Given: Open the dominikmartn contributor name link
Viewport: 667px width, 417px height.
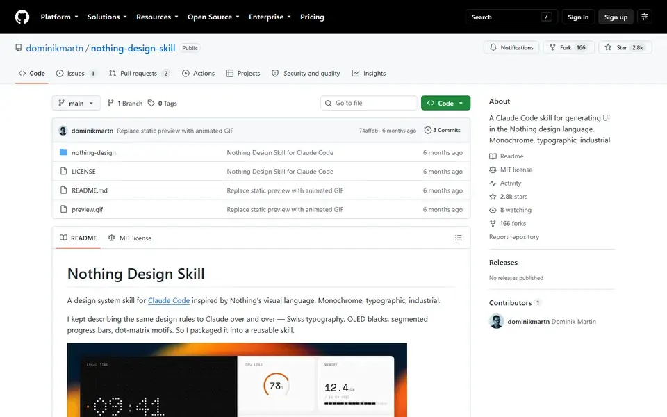Looking at the screenshot, I should [528, 322].
